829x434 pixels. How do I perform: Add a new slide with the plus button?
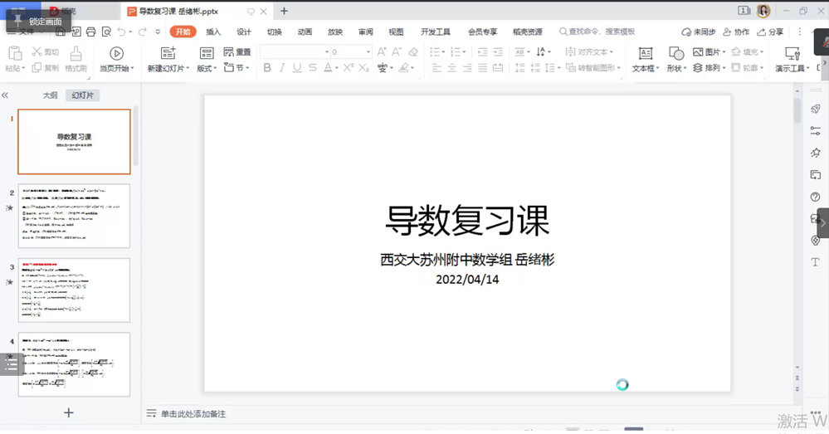(69, 413)
